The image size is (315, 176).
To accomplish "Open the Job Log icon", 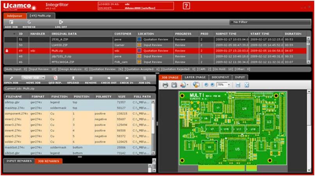I will point(145,78).
